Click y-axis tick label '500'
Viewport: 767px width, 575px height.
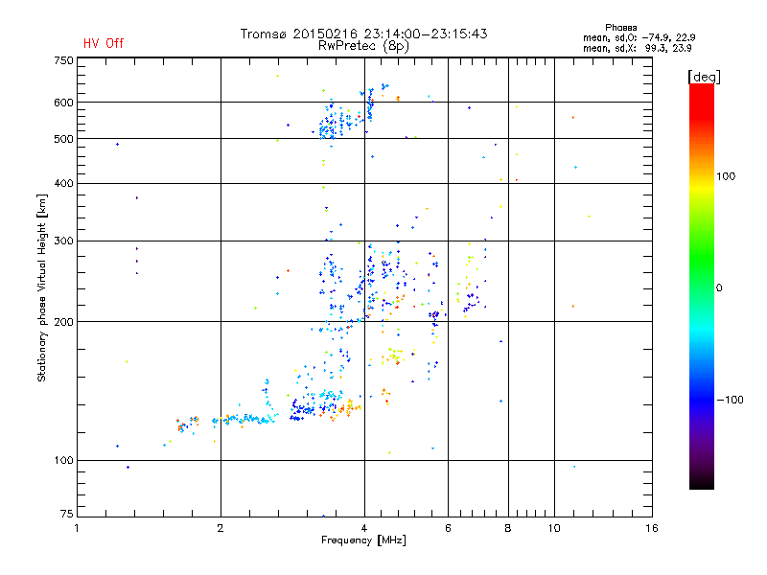[63, 139]
